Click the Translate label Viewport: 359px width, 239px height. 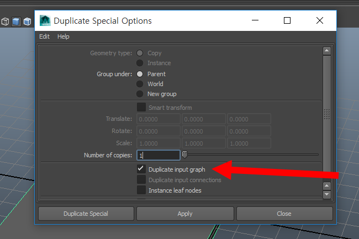coord(119,119)
